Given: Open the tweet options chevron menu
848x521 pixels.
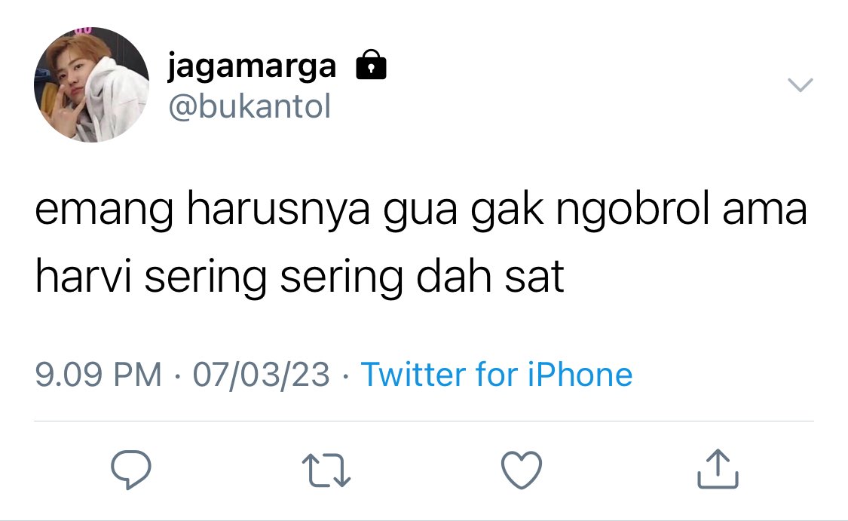Looking at the screenshot, I should click(x=800, y=85).
